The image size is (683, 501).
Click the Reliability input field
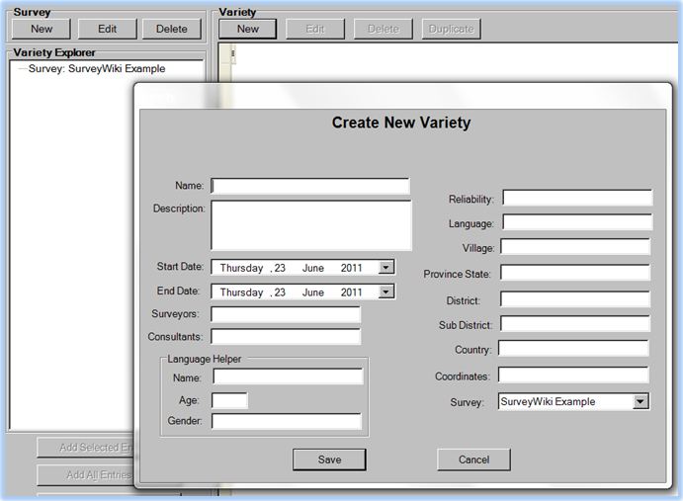pos(577,199)
